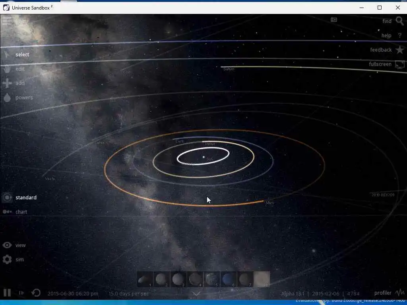
Task: Click the 'powers' tool label
Action: click(24, 98)
